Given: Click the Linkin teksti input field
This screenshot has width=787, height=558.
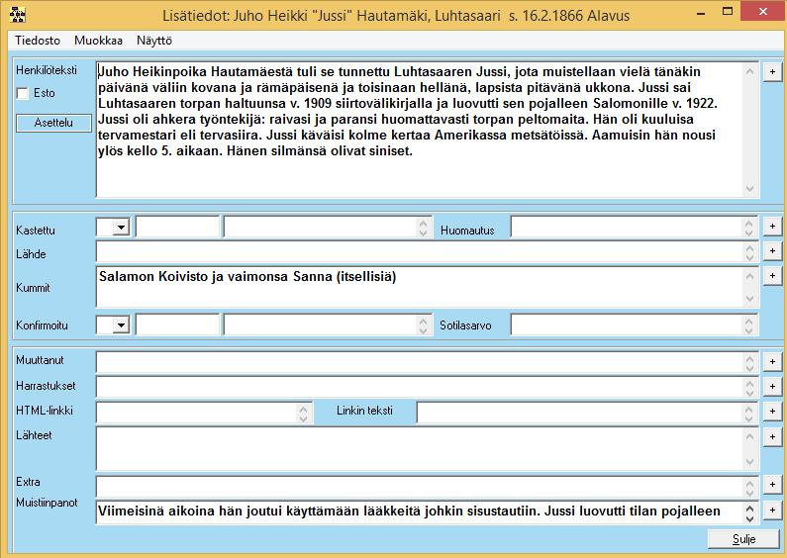Looking at the screenshot, I should tap(588, 412).
